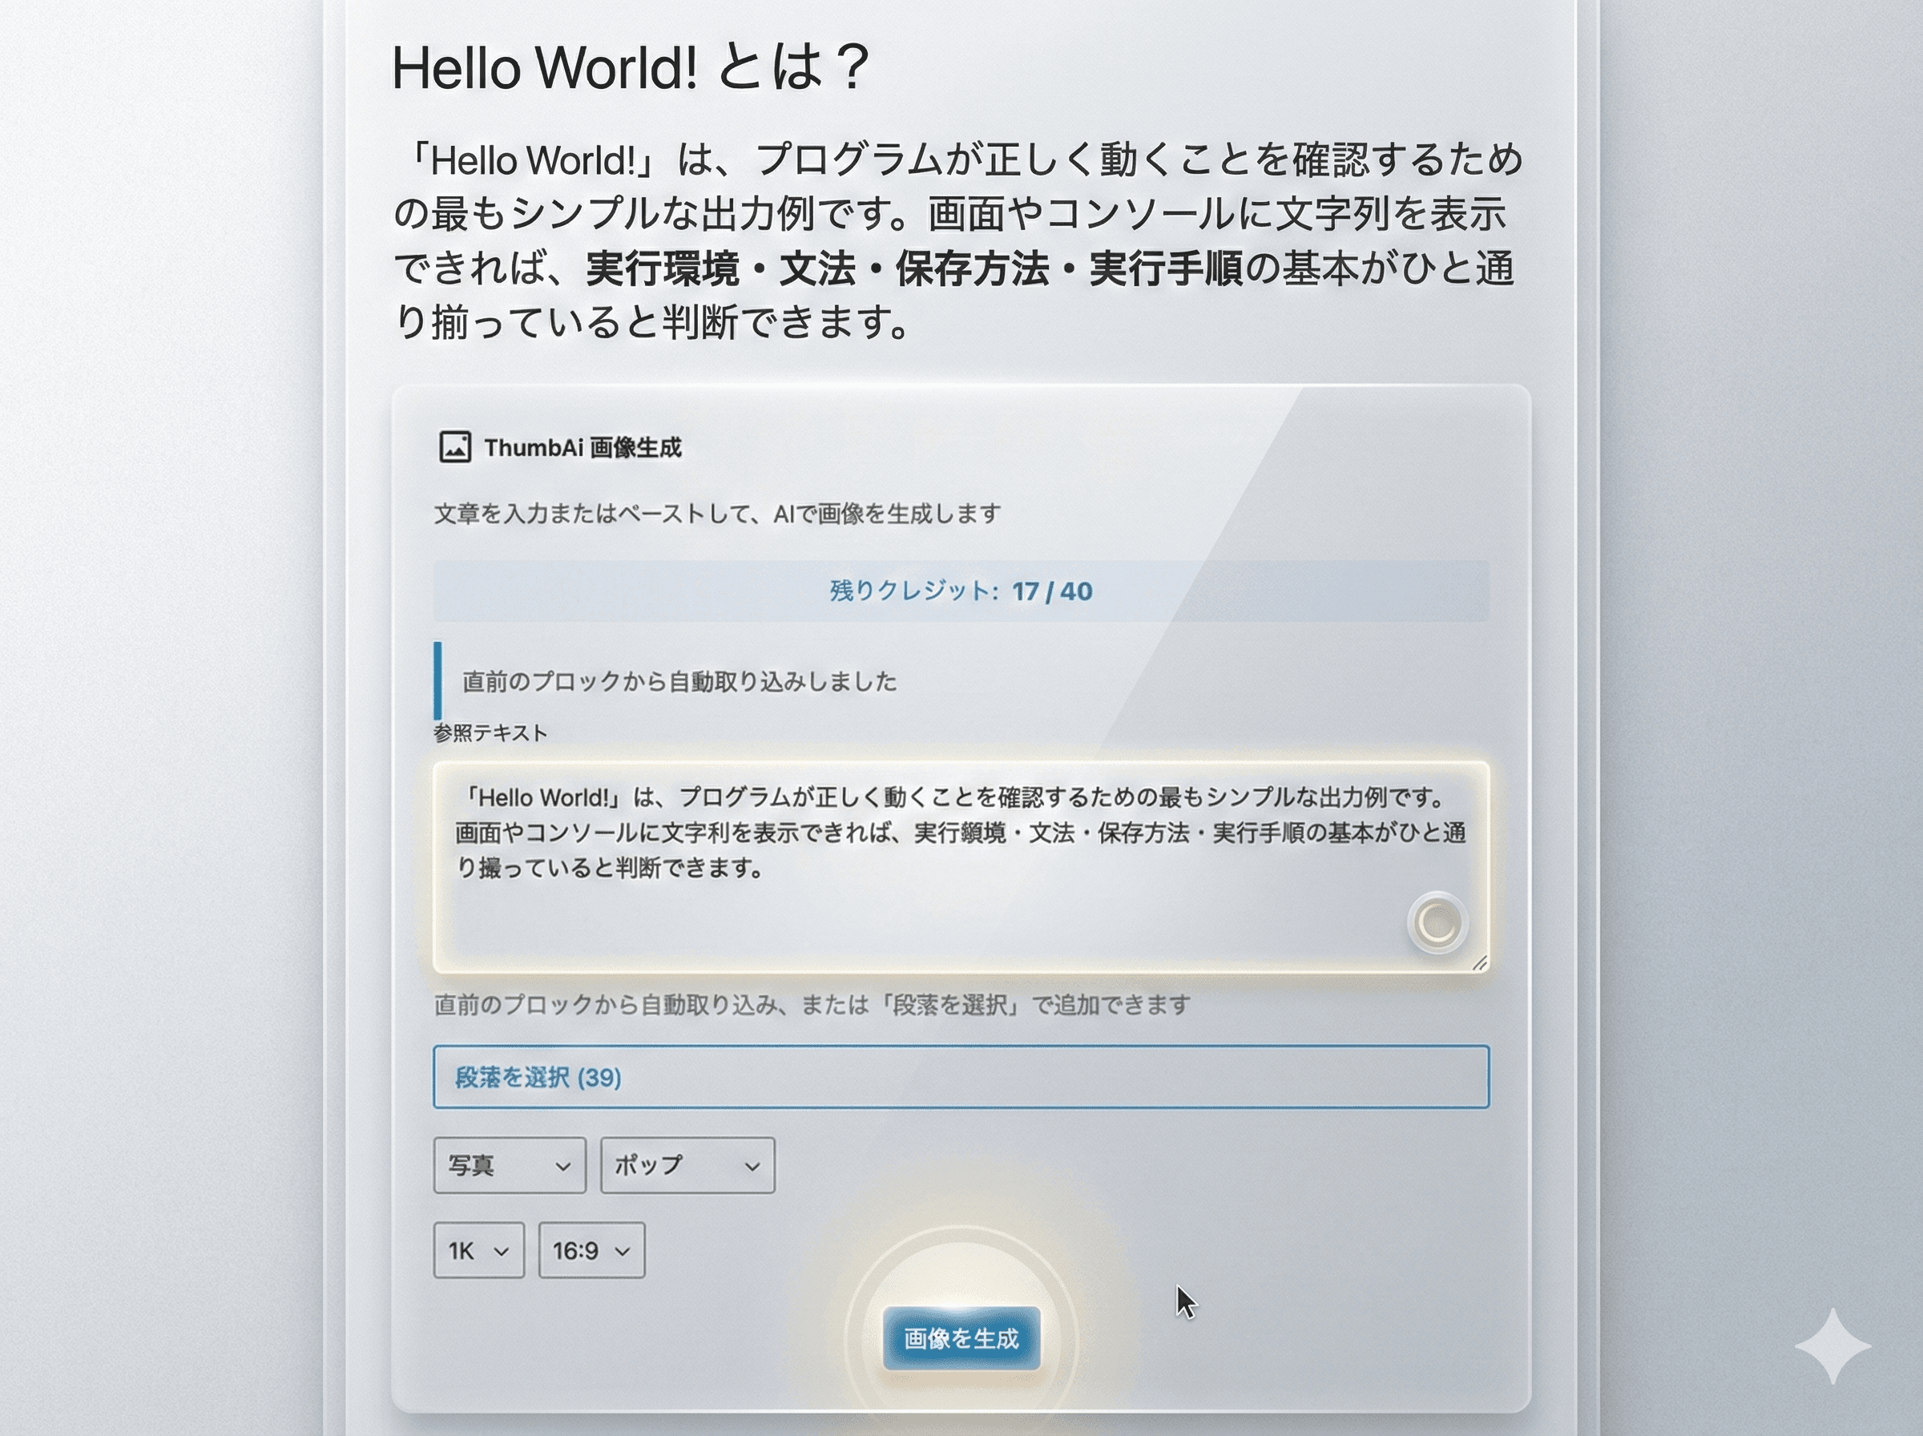Click the resize grip of the reference textarea
The width and height of the screenshot is (1923, 1436).
(x=1482, y=963)
